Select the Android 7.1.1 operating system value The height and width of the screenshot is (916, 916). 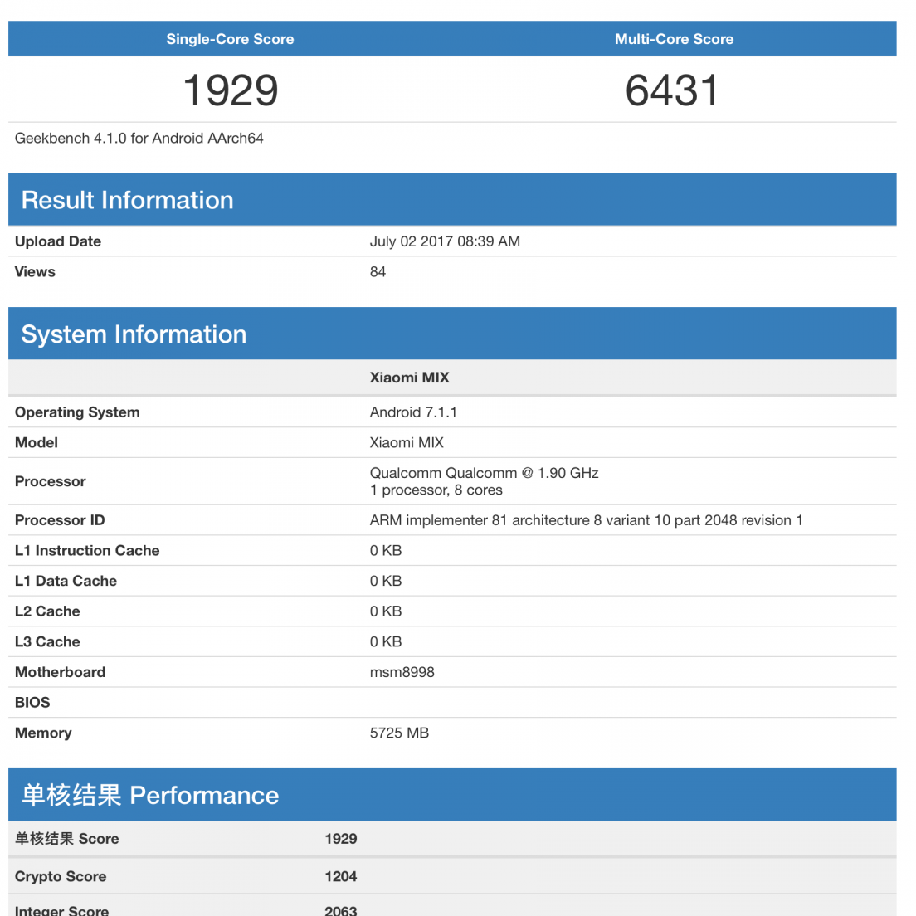point(413,412)
